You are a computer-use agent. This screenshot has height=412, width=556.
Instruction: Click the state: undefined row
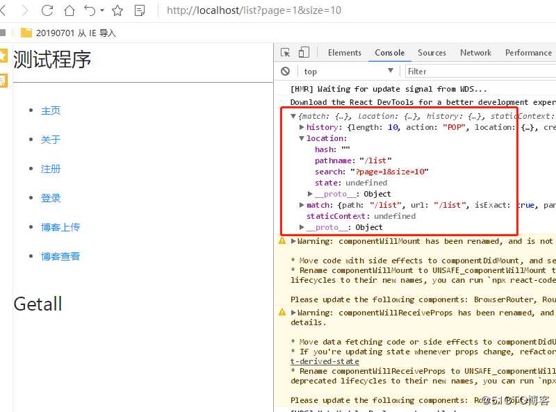point(351,183)
